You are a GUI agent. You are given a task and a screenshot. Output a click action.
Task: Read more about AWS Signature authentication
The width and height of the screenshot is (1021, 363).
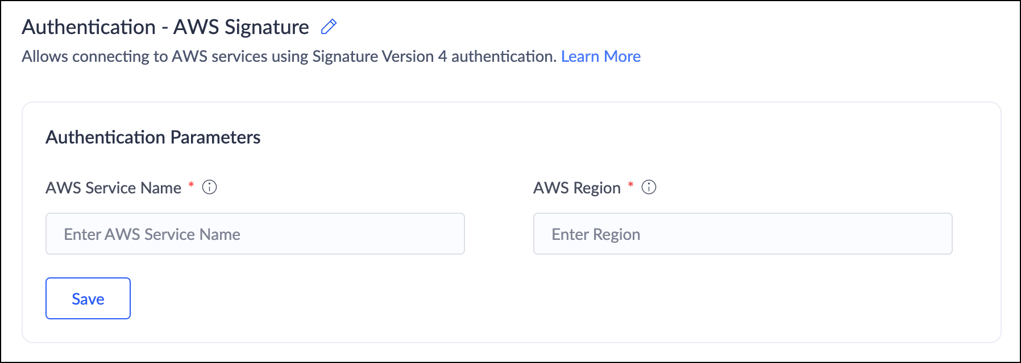[x=600, y=56]
